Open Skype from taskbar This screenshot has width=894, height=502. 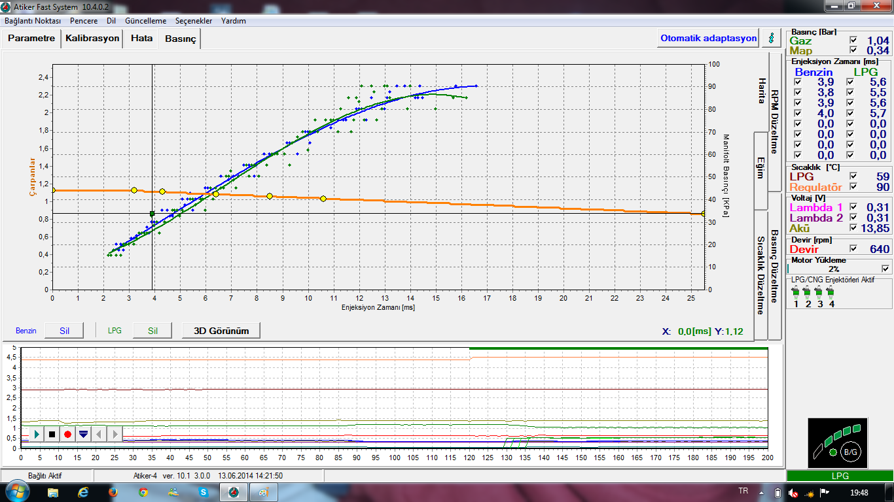[x=203, y=492]
